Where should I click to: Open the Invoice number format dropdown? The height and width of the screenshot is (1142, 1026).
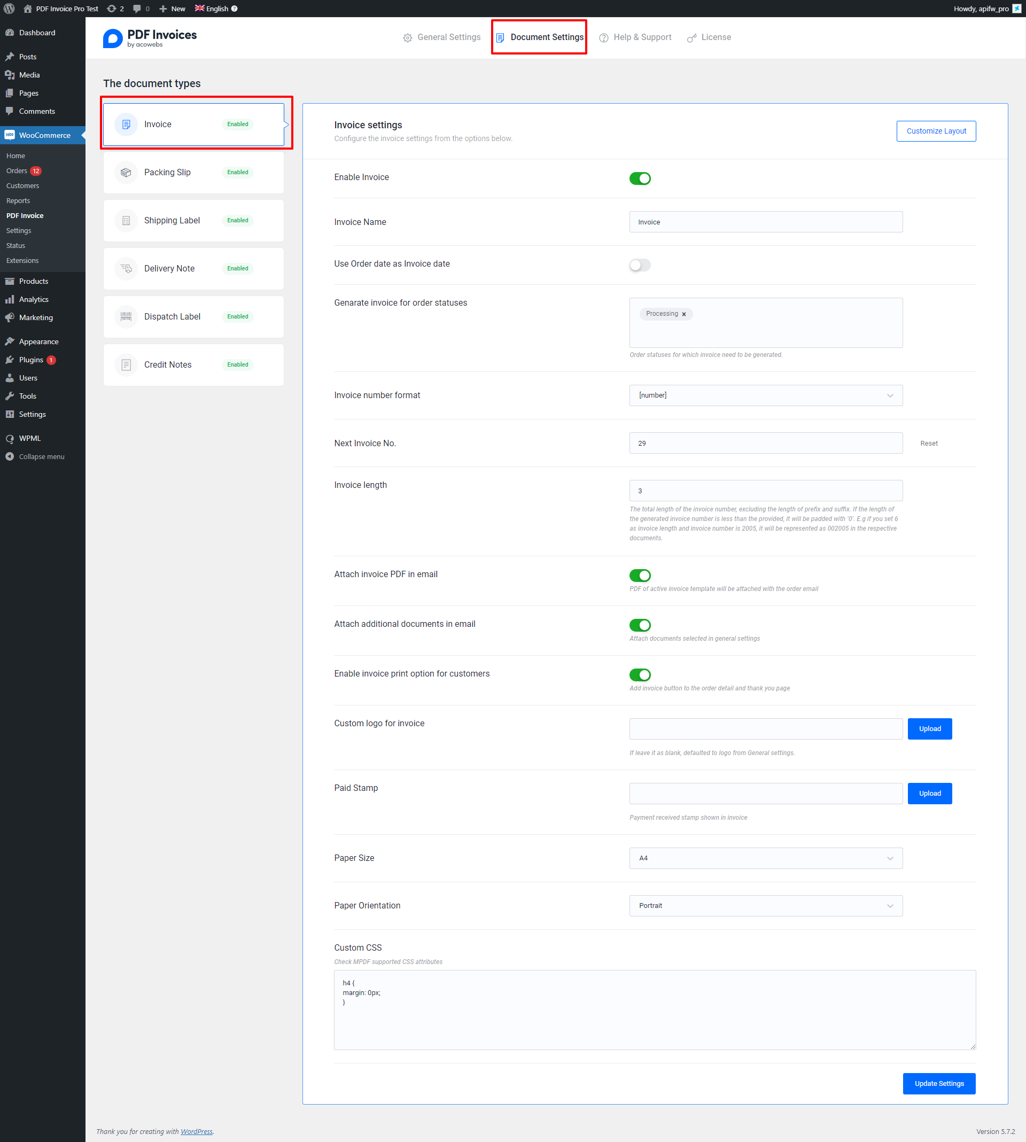pyautogui.click(x=766, y=395)
